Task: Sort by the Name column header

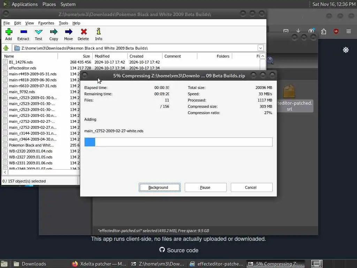Action: click(30, 56)
